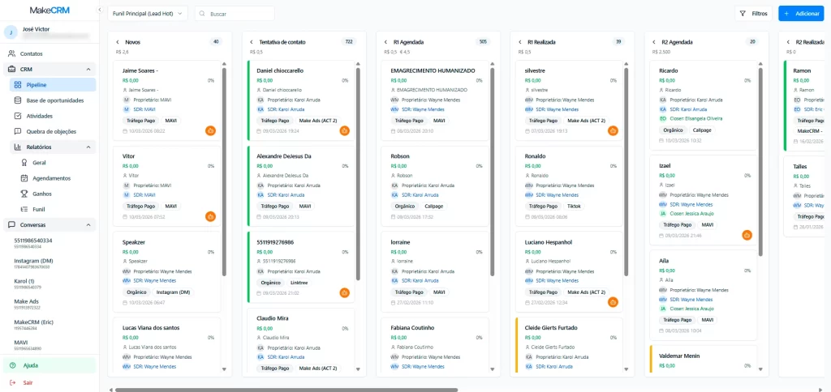This screenshot has height=392, width=831.
Task: Click the Ganhos trophy icon in sidebar
Action: (24, 194)
